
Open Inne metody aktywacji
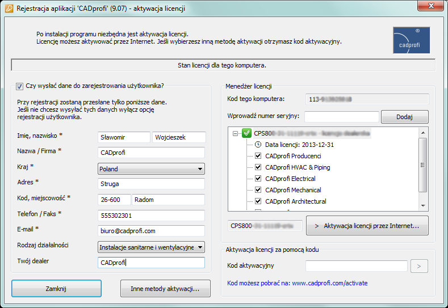(x=165, y=289)
